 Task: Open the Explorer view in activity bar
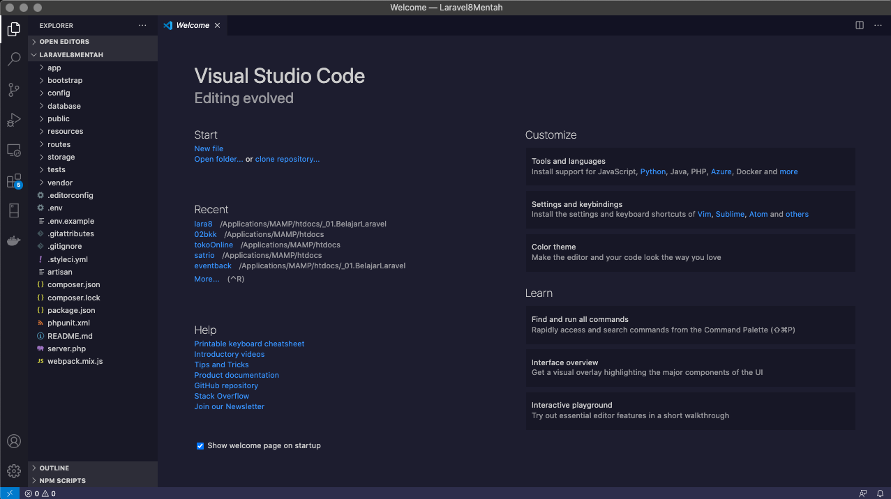(14, 29)
